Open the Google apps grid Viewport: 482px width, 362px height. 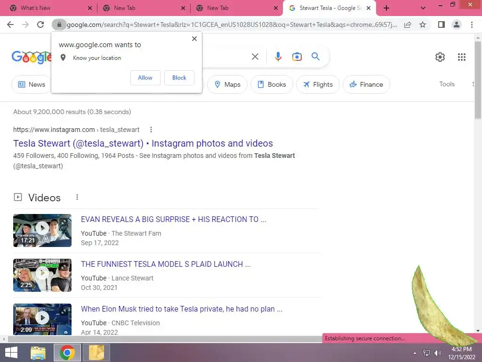click(461, 57)
